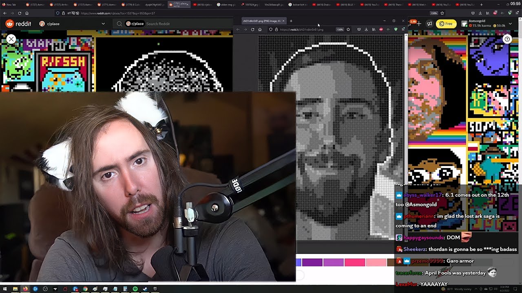The height and width of the screenshot is (293, 522).
Task: Open the main browser hamburger menu
Action: pyautogui.click(x=517, y=13)
